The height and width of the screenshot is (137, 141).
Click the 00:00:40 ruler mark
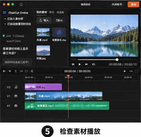(108, 77)
